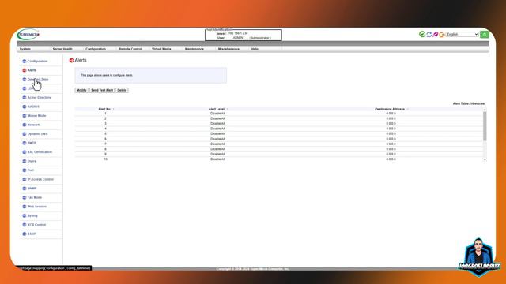Open the Miscellaneous menu
This screenshot has height=284, width=506.
(228, 49)
